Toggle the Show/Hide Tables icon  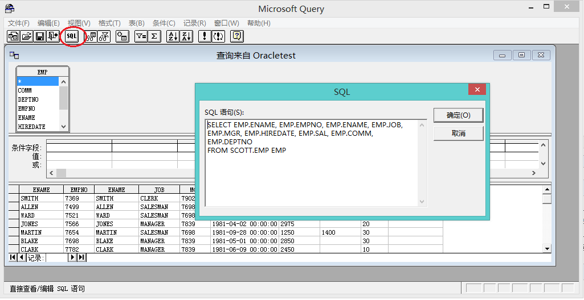click(x=91, y=36)
